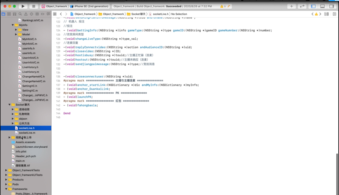Open the Project navigator tab
The height and width of the screenshot is (195, 339).
click(3, 14)
